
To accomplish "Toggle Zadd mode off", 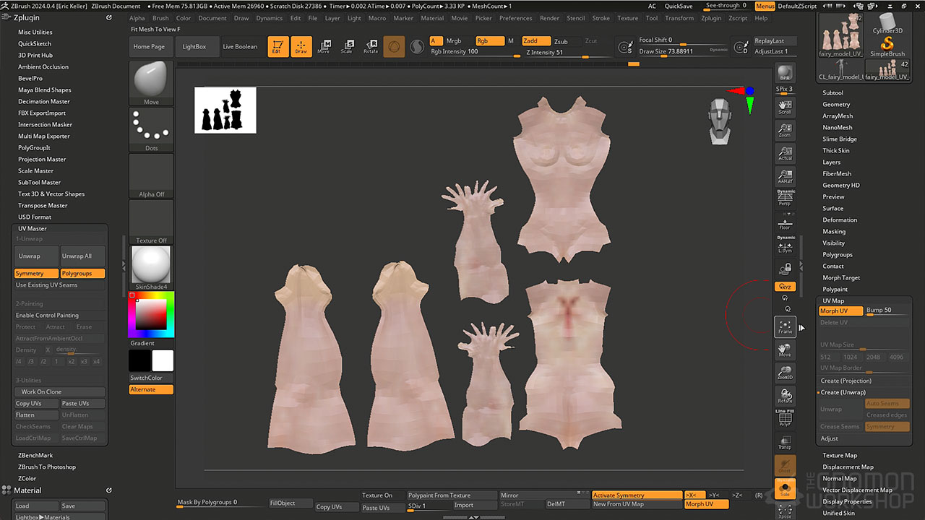I will coord(535,41).
